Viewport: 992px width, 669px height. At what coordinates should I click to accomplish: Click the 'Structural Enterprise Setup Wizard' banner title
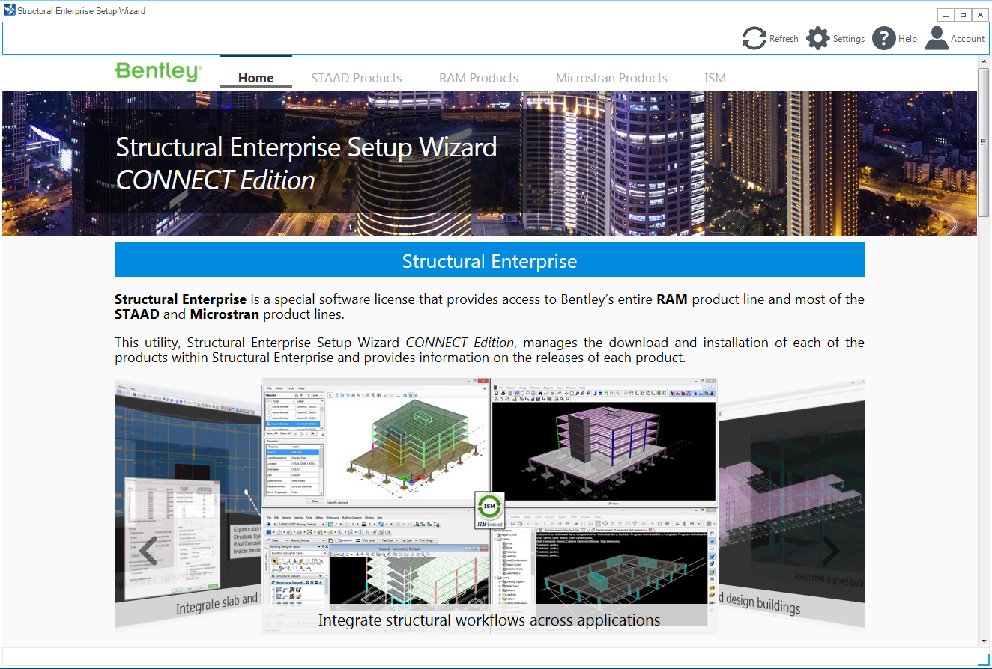(x=306, y=147)
